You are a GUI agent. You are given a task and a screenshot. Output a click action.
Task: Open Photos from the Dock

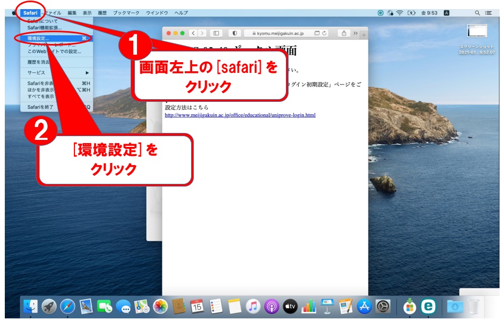pos(161,306)
